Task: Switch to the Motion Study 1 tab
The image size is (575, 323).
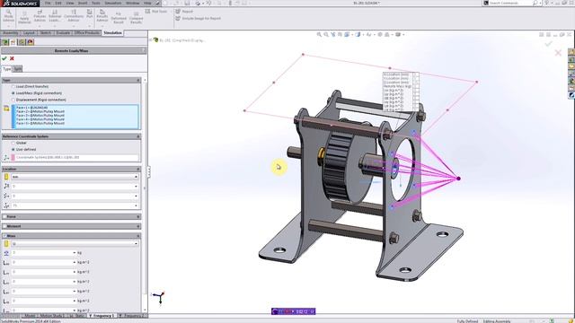Action: pyautogui.click(x=51, y=316)
